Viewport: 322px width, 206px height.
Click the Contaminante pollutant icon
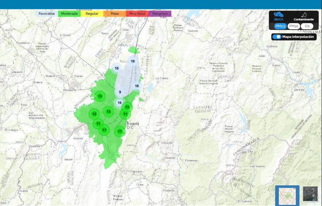click(304, 15)
